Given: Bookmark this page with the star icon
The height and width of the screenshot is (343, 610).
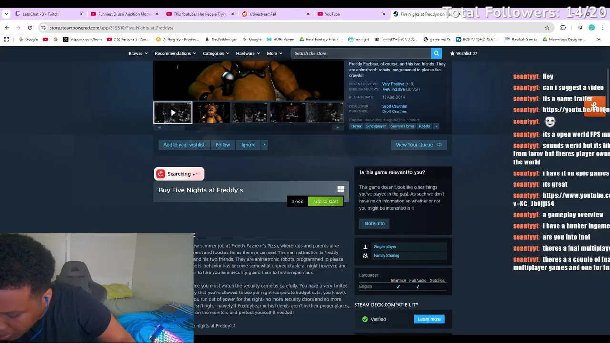Looking at the screenshot, I should pyautogui.click(x=547, y=28).
